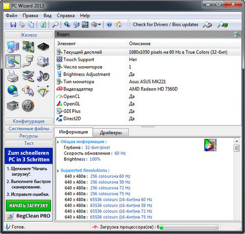Select the Network globe icon
This screenshot has height=234, width=245.
tap(13, 91)
